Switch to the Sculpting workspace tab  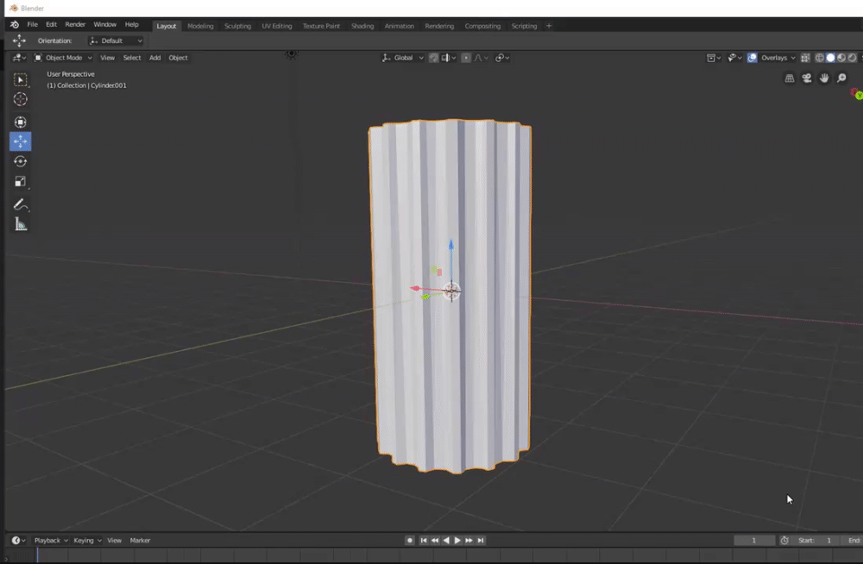pyautogui.click(x=237, y=26)
